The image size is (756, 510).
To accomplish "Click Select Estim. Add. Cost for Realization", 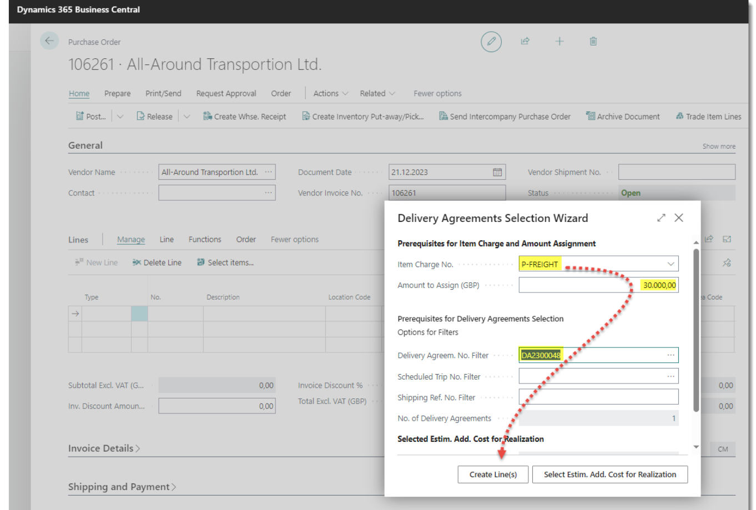I will click(x=609, y=474).
